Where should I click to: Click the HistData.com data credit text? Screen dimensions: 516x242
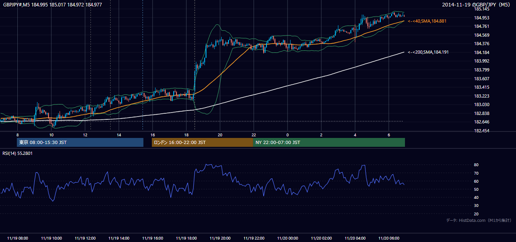pos(479,220)
